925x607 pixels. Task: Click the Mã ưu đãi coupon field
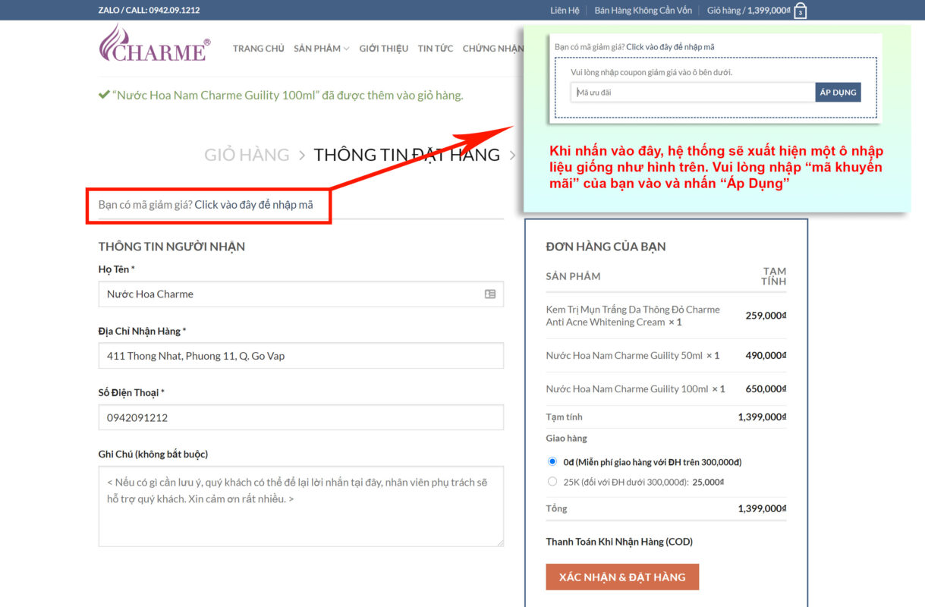pos(692,93)
